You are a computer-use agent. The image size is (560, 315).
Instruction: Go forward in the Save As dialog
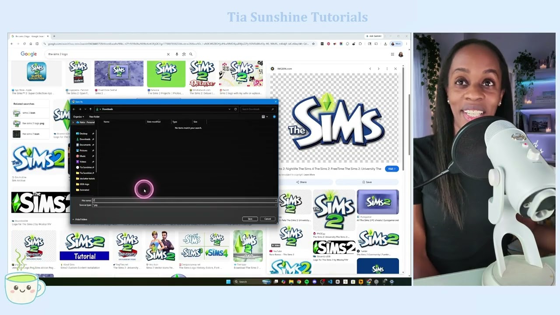point(80,109)
